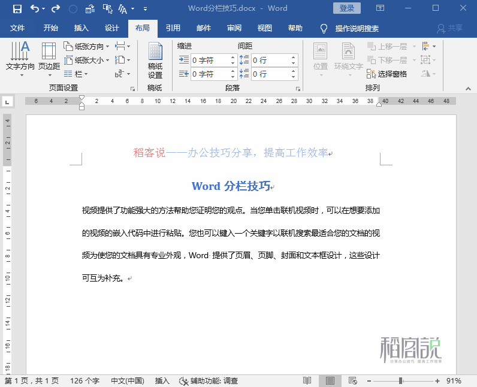Open 稿纸设置 manuscript paper settings

click(155, 61)
